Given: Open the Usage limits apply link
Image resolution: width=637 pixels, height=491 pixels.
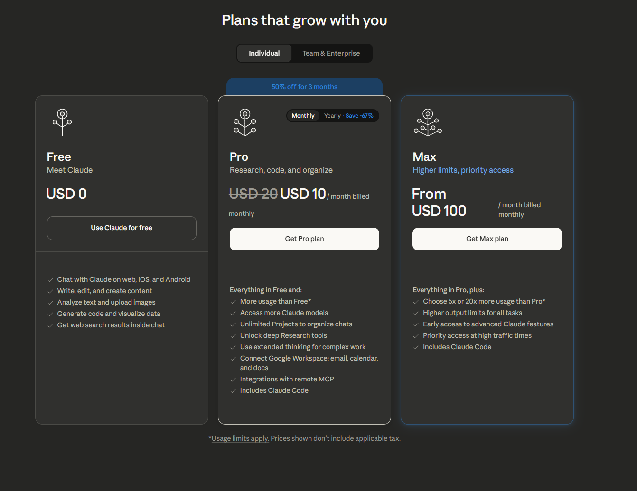Looking at the screenshot, I should pyautogui.click(x=240, y=439).
